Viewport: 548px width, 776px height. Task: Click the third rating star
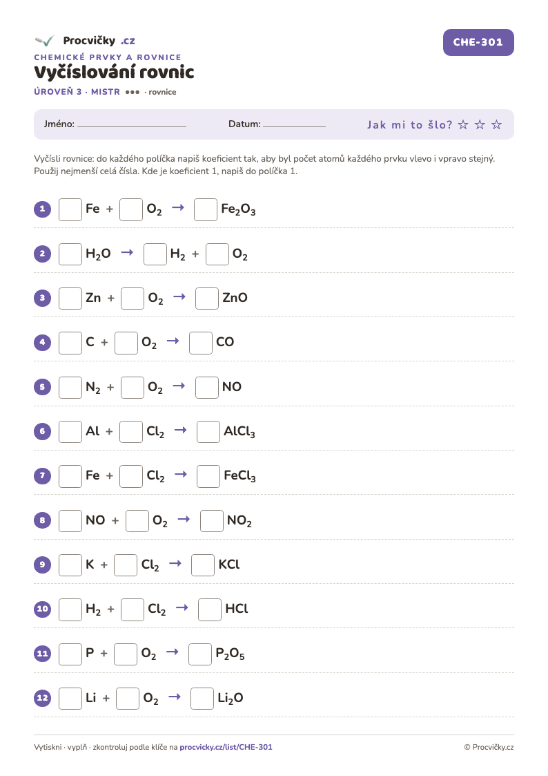pos(497,124)
